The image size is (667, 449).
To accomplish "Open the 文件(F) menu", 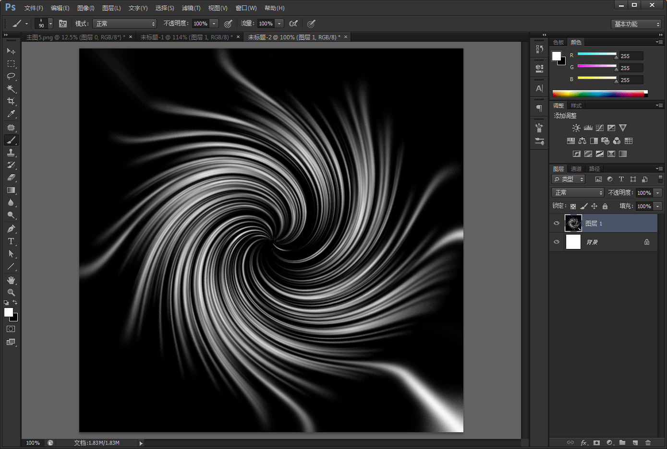I will coord(34,8).
